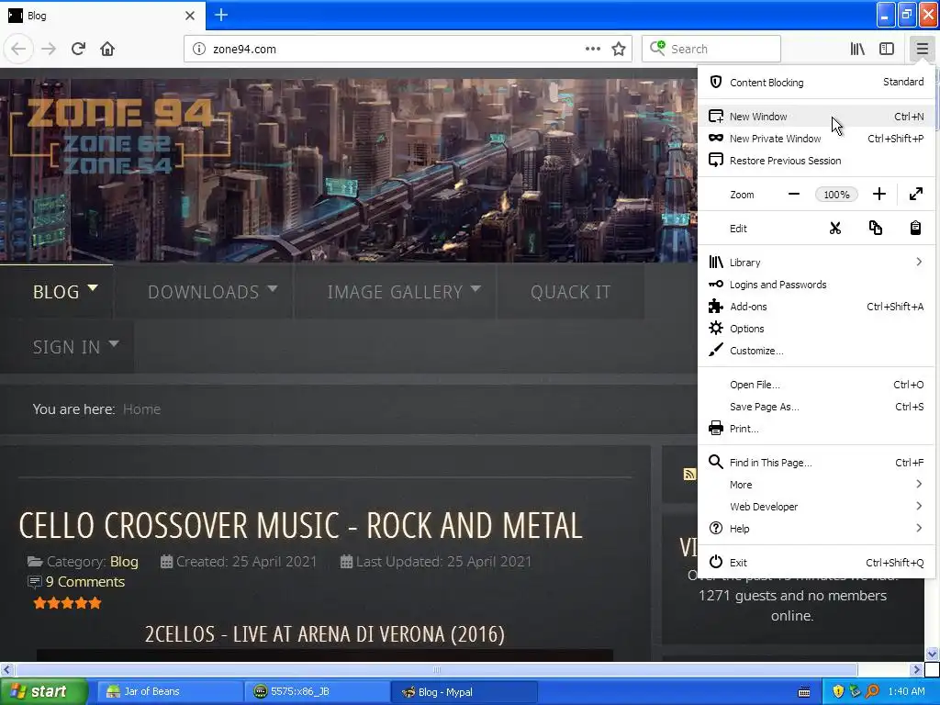Open a New Private Window
The height and width of the screenshot is (705, 940).
[816, 139]
